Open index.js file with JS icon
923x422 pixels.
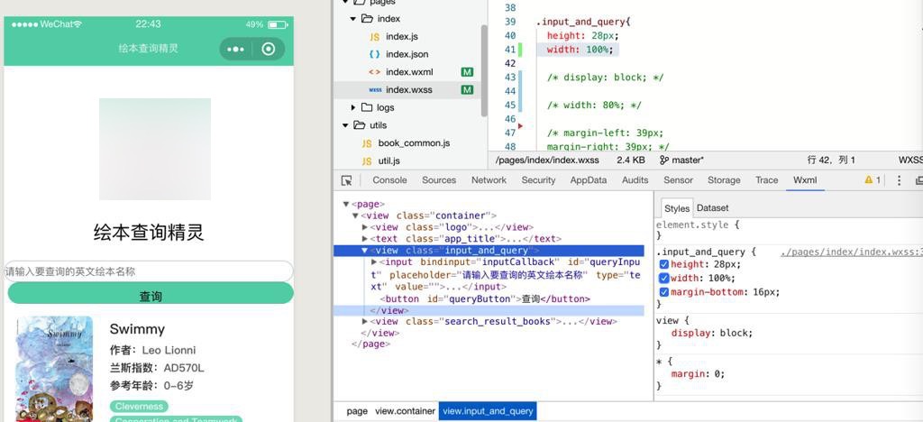pyautogui.click(x=401, y=37)
